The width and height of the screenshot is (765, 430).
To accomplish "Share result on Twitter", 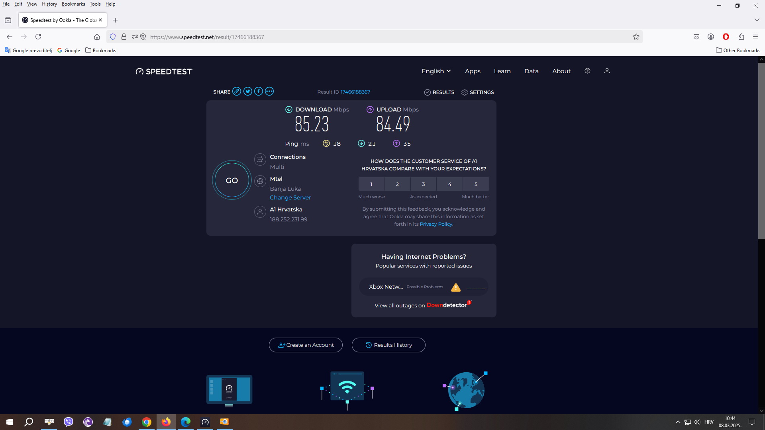I will coord(248,91).
